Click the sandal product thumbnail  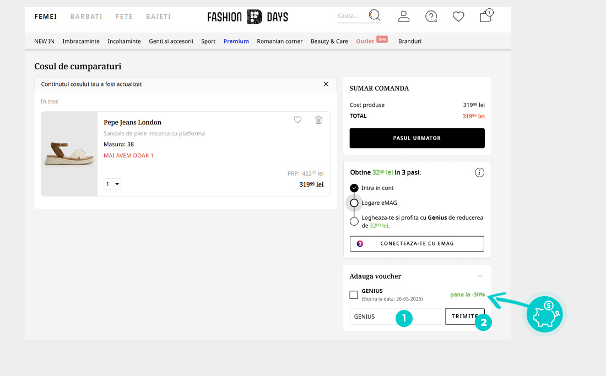pyautogui.click(x=69, y=154)
